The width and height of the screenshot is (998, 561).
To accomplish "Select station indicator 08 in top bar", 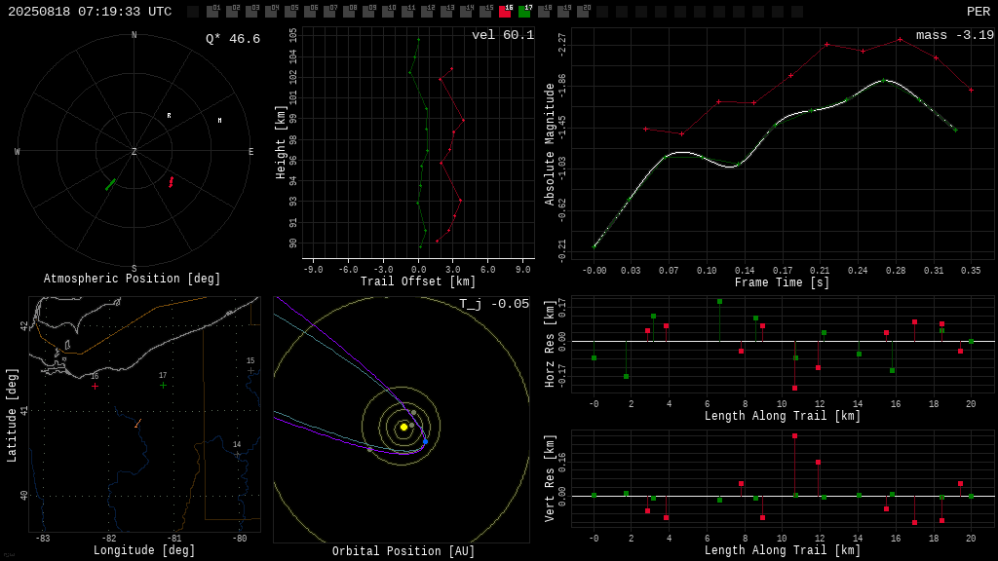I will (x=349, y=11).
